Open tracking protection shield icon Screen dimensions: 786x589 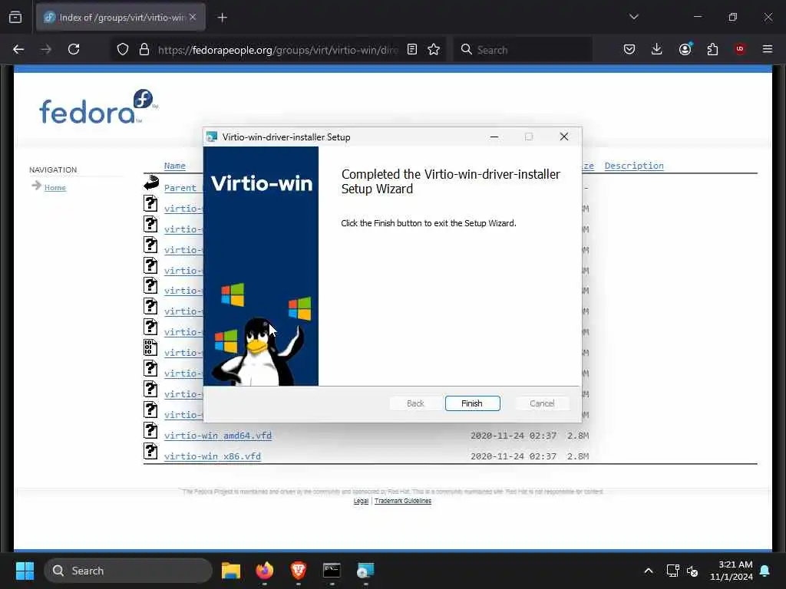coord(123,49)
